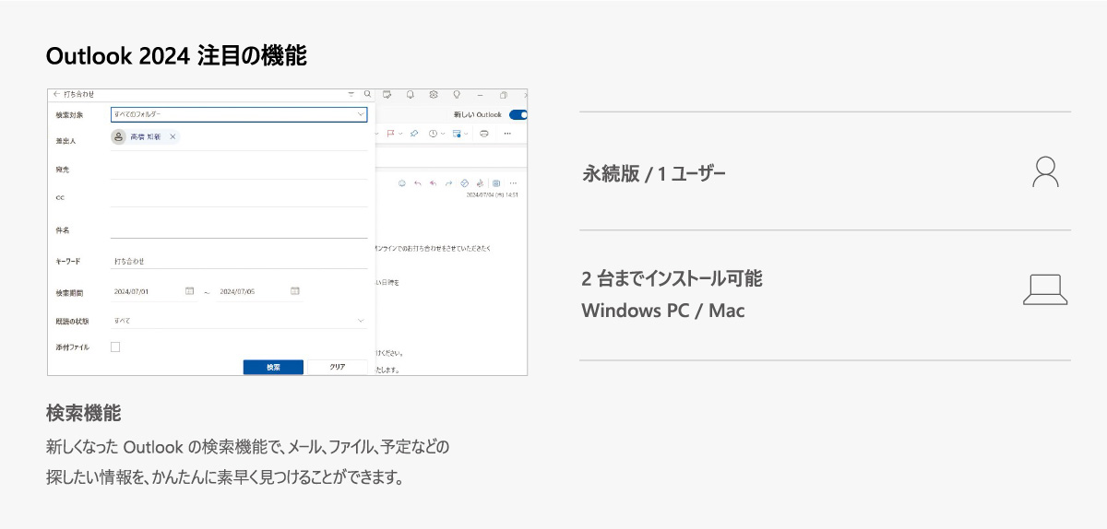Open the notifications bell icon

click(x=410, y=94)
